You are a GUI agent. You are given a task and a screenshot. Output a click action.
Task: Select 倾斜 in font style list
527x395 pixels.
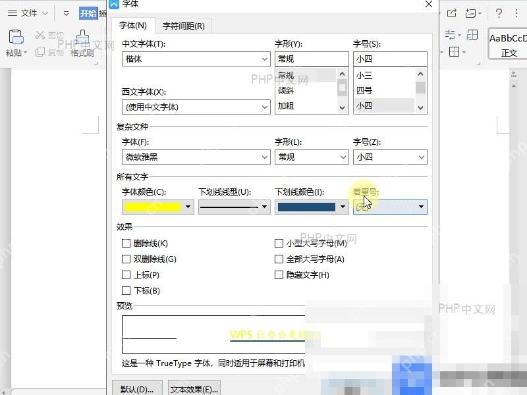point(306,90)
